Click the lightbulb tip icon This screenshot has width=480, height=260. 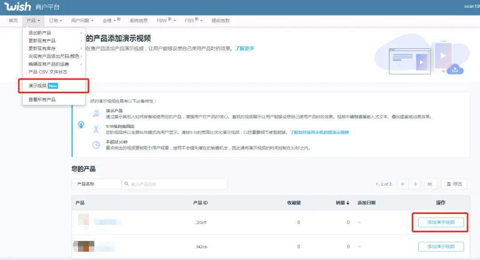point(81,125)
